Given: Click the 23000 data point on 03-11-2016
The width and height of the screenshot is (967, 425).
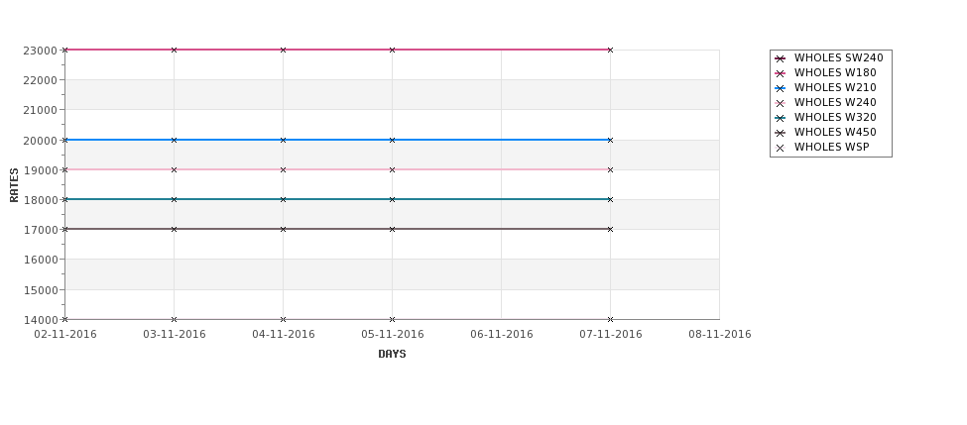Looking at the screenshot, I should (x=174, y=50).
